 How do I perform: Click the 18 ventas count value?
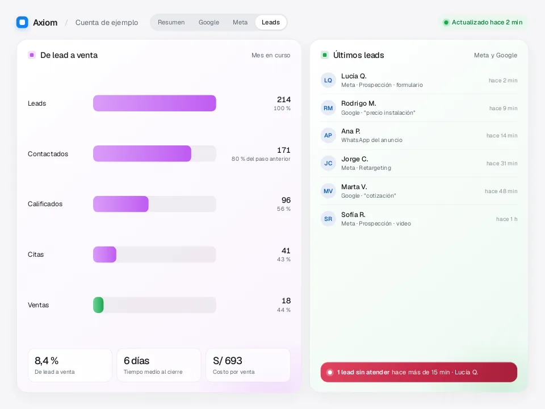286,301
